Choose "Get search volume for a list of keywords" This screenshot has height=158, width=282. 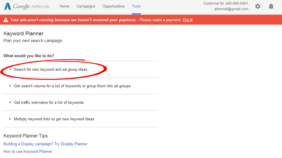(72, 86)
